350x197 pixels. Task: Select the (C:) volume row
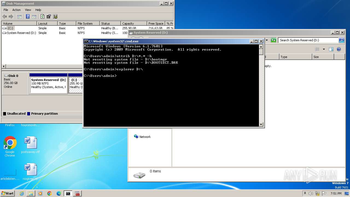87,28
